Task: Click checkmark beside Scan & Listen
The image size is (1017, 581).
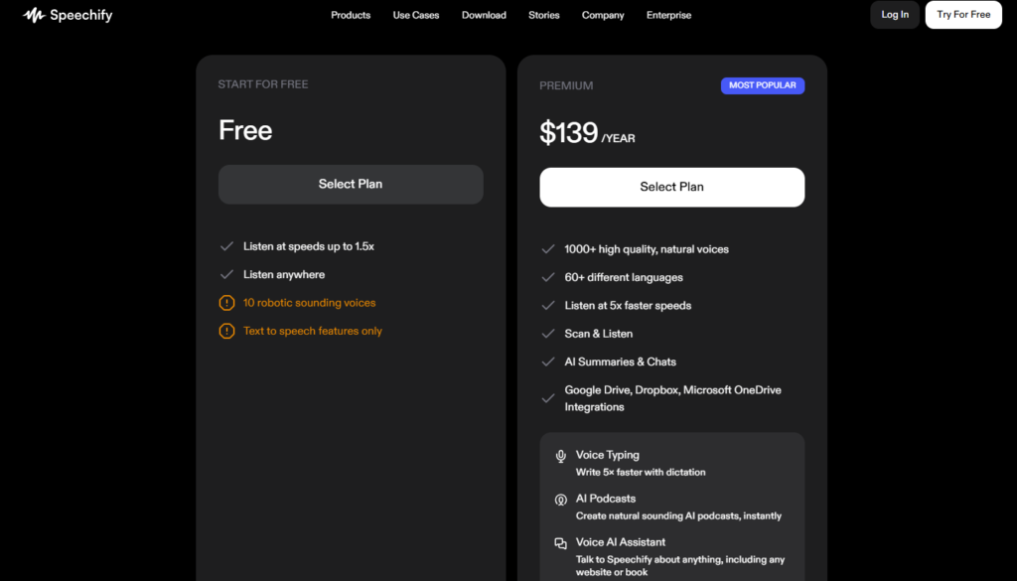Action: (x=548, y=334)
